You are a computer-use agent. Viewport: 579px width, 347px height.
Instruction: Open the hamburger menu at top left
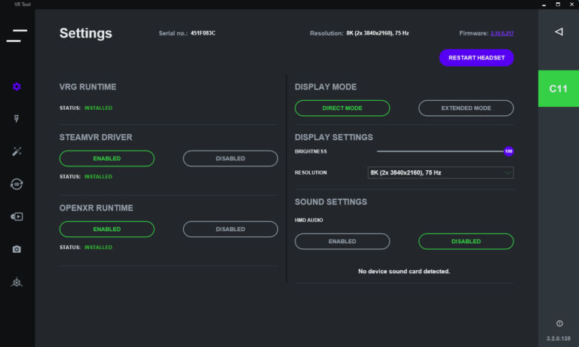click(x=17, y=35)
